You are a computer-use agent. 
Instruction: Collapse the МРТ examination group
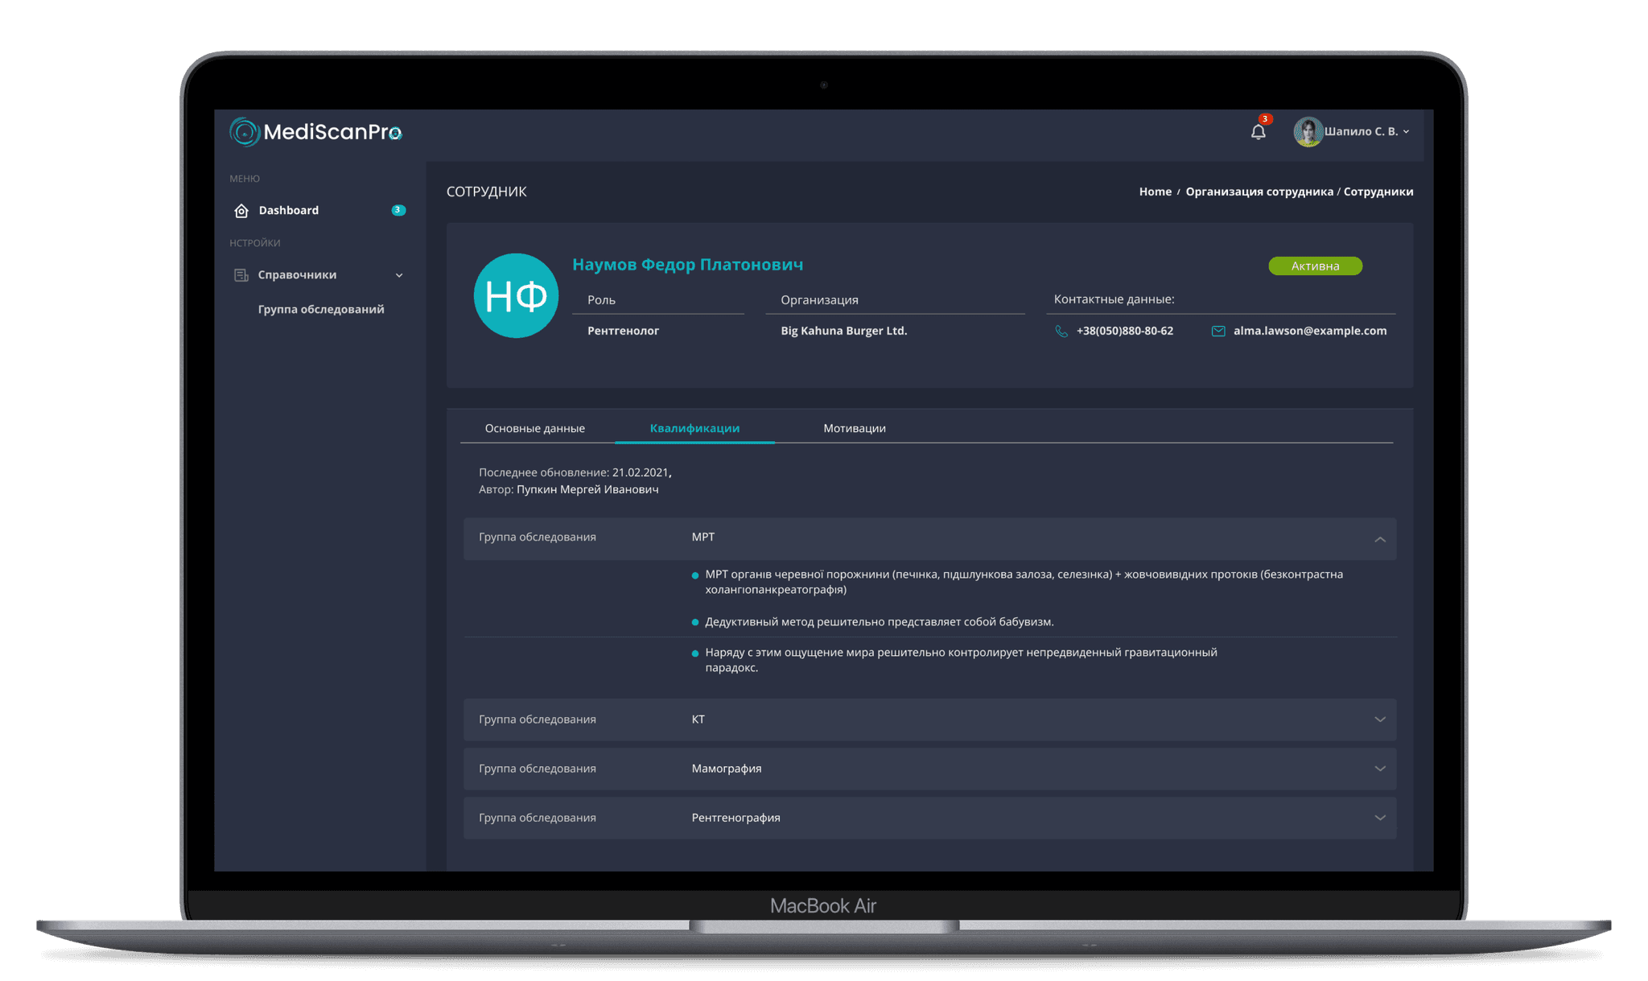tap(1379, 539)
